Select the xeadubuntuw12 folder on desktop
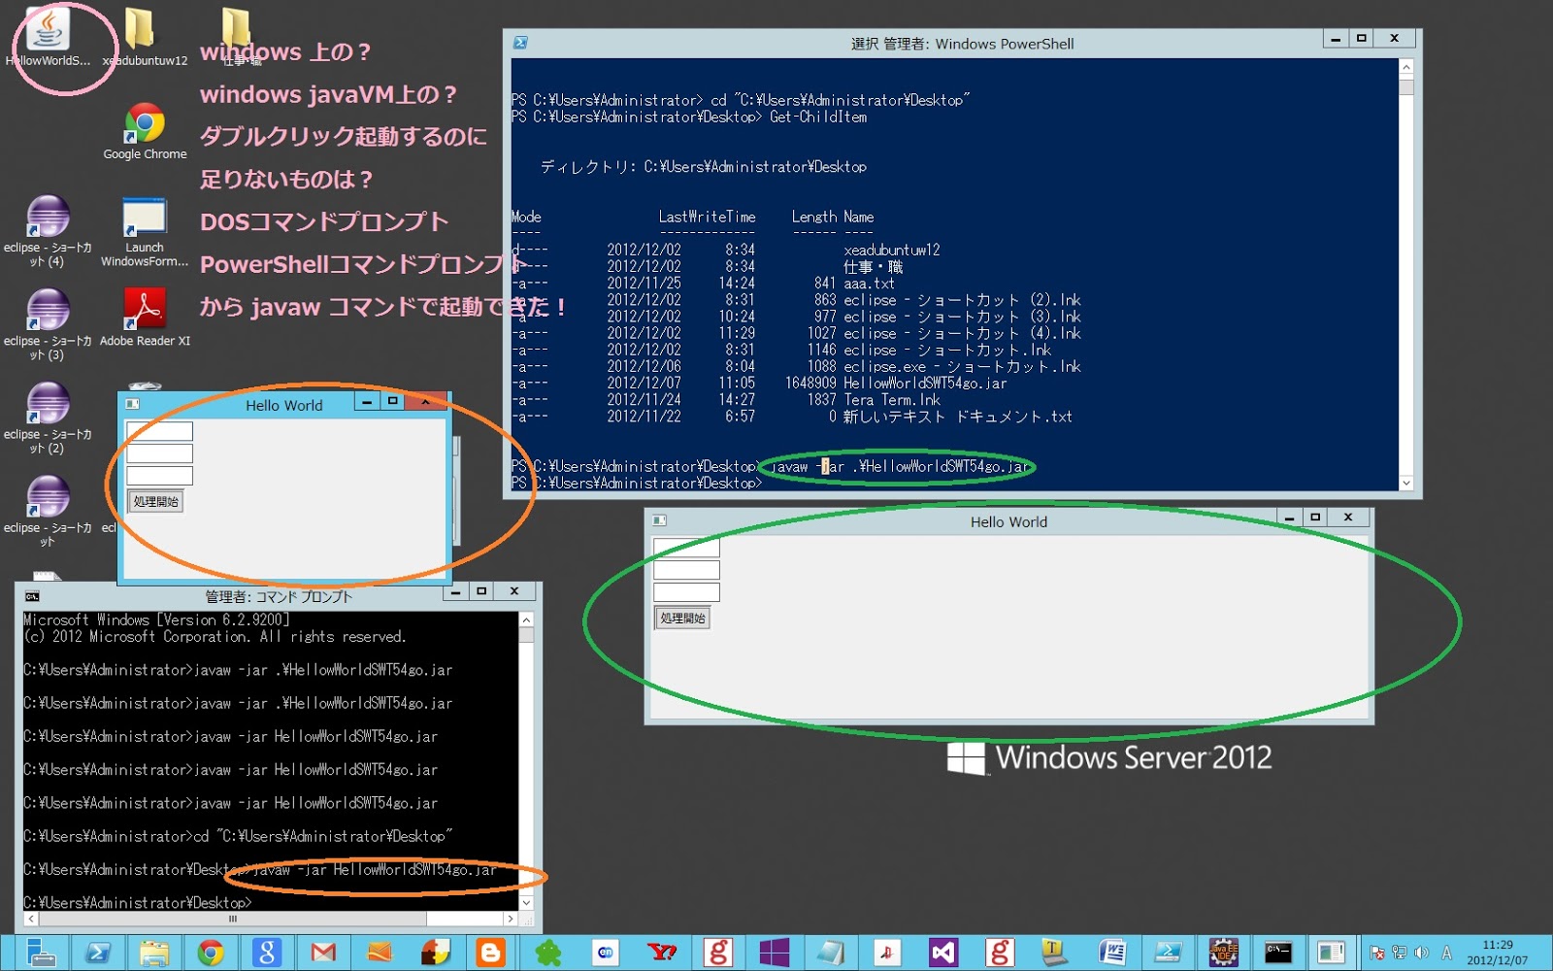Viewport: 1553px width, 971px height. tap(145, 37)
